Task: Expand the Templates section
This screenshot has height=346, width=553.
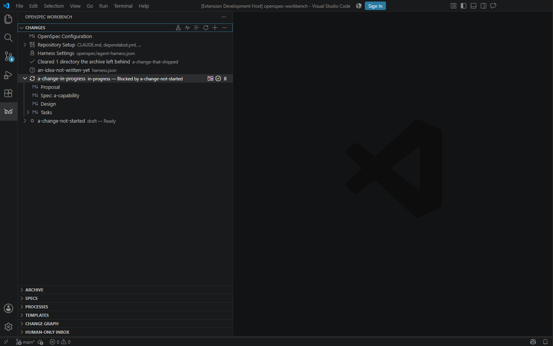Action: click(125, 315)
